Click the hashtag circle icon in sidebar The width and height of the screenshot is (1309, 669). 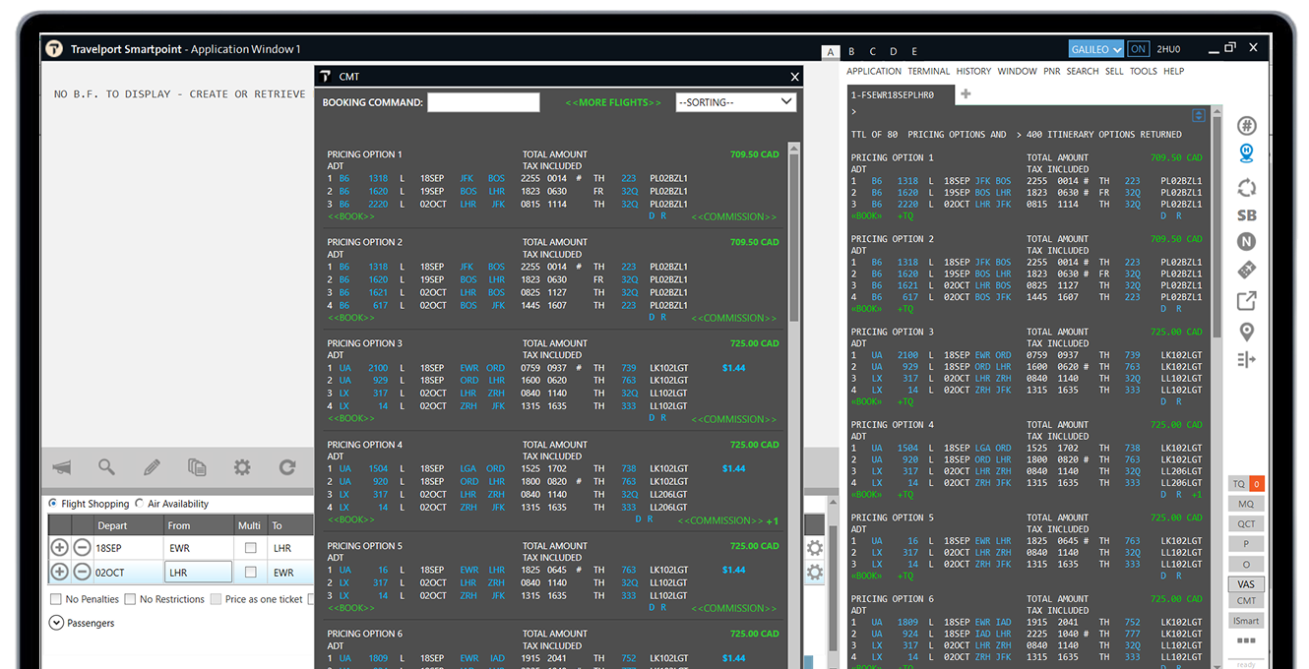point(1247,126)
